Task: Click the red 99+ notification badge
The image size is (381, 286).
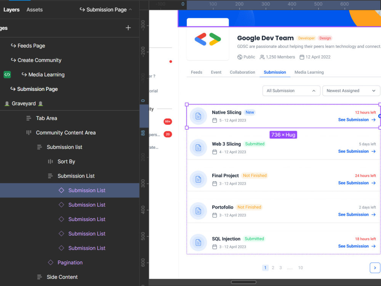Action: [168, 121]
